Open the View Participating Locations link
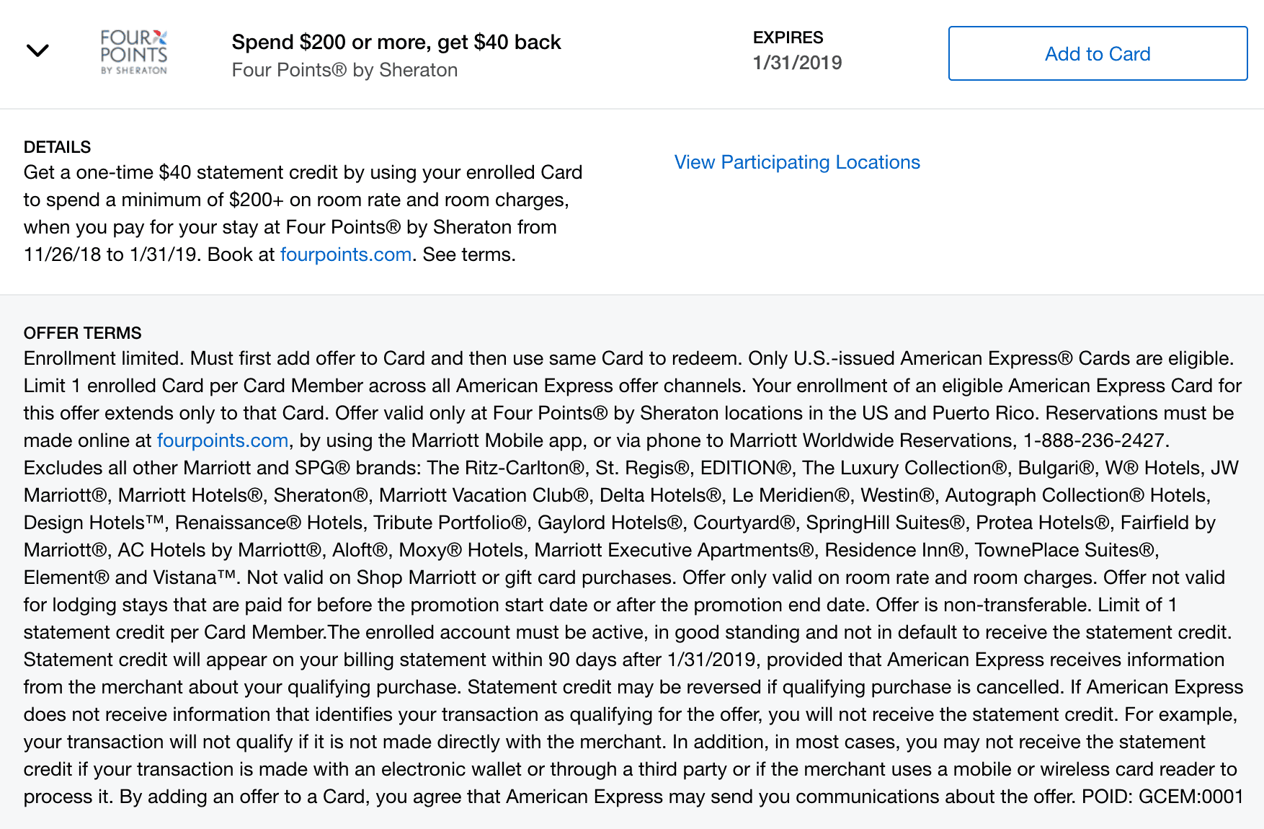1264x829 pixels. tap(797, 162)
